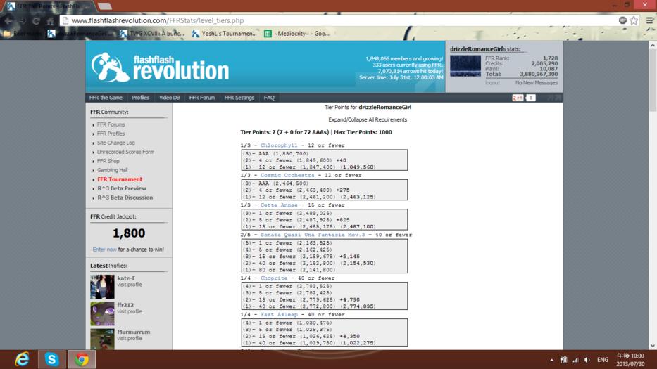Viewport: 657px width, 369px height.
Task: Click ffr212's profile picture
Action: (x=102, y=313)
